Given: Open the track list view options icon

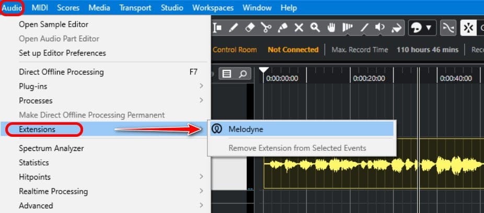Looking at the screenshot, I should [227, 74].
